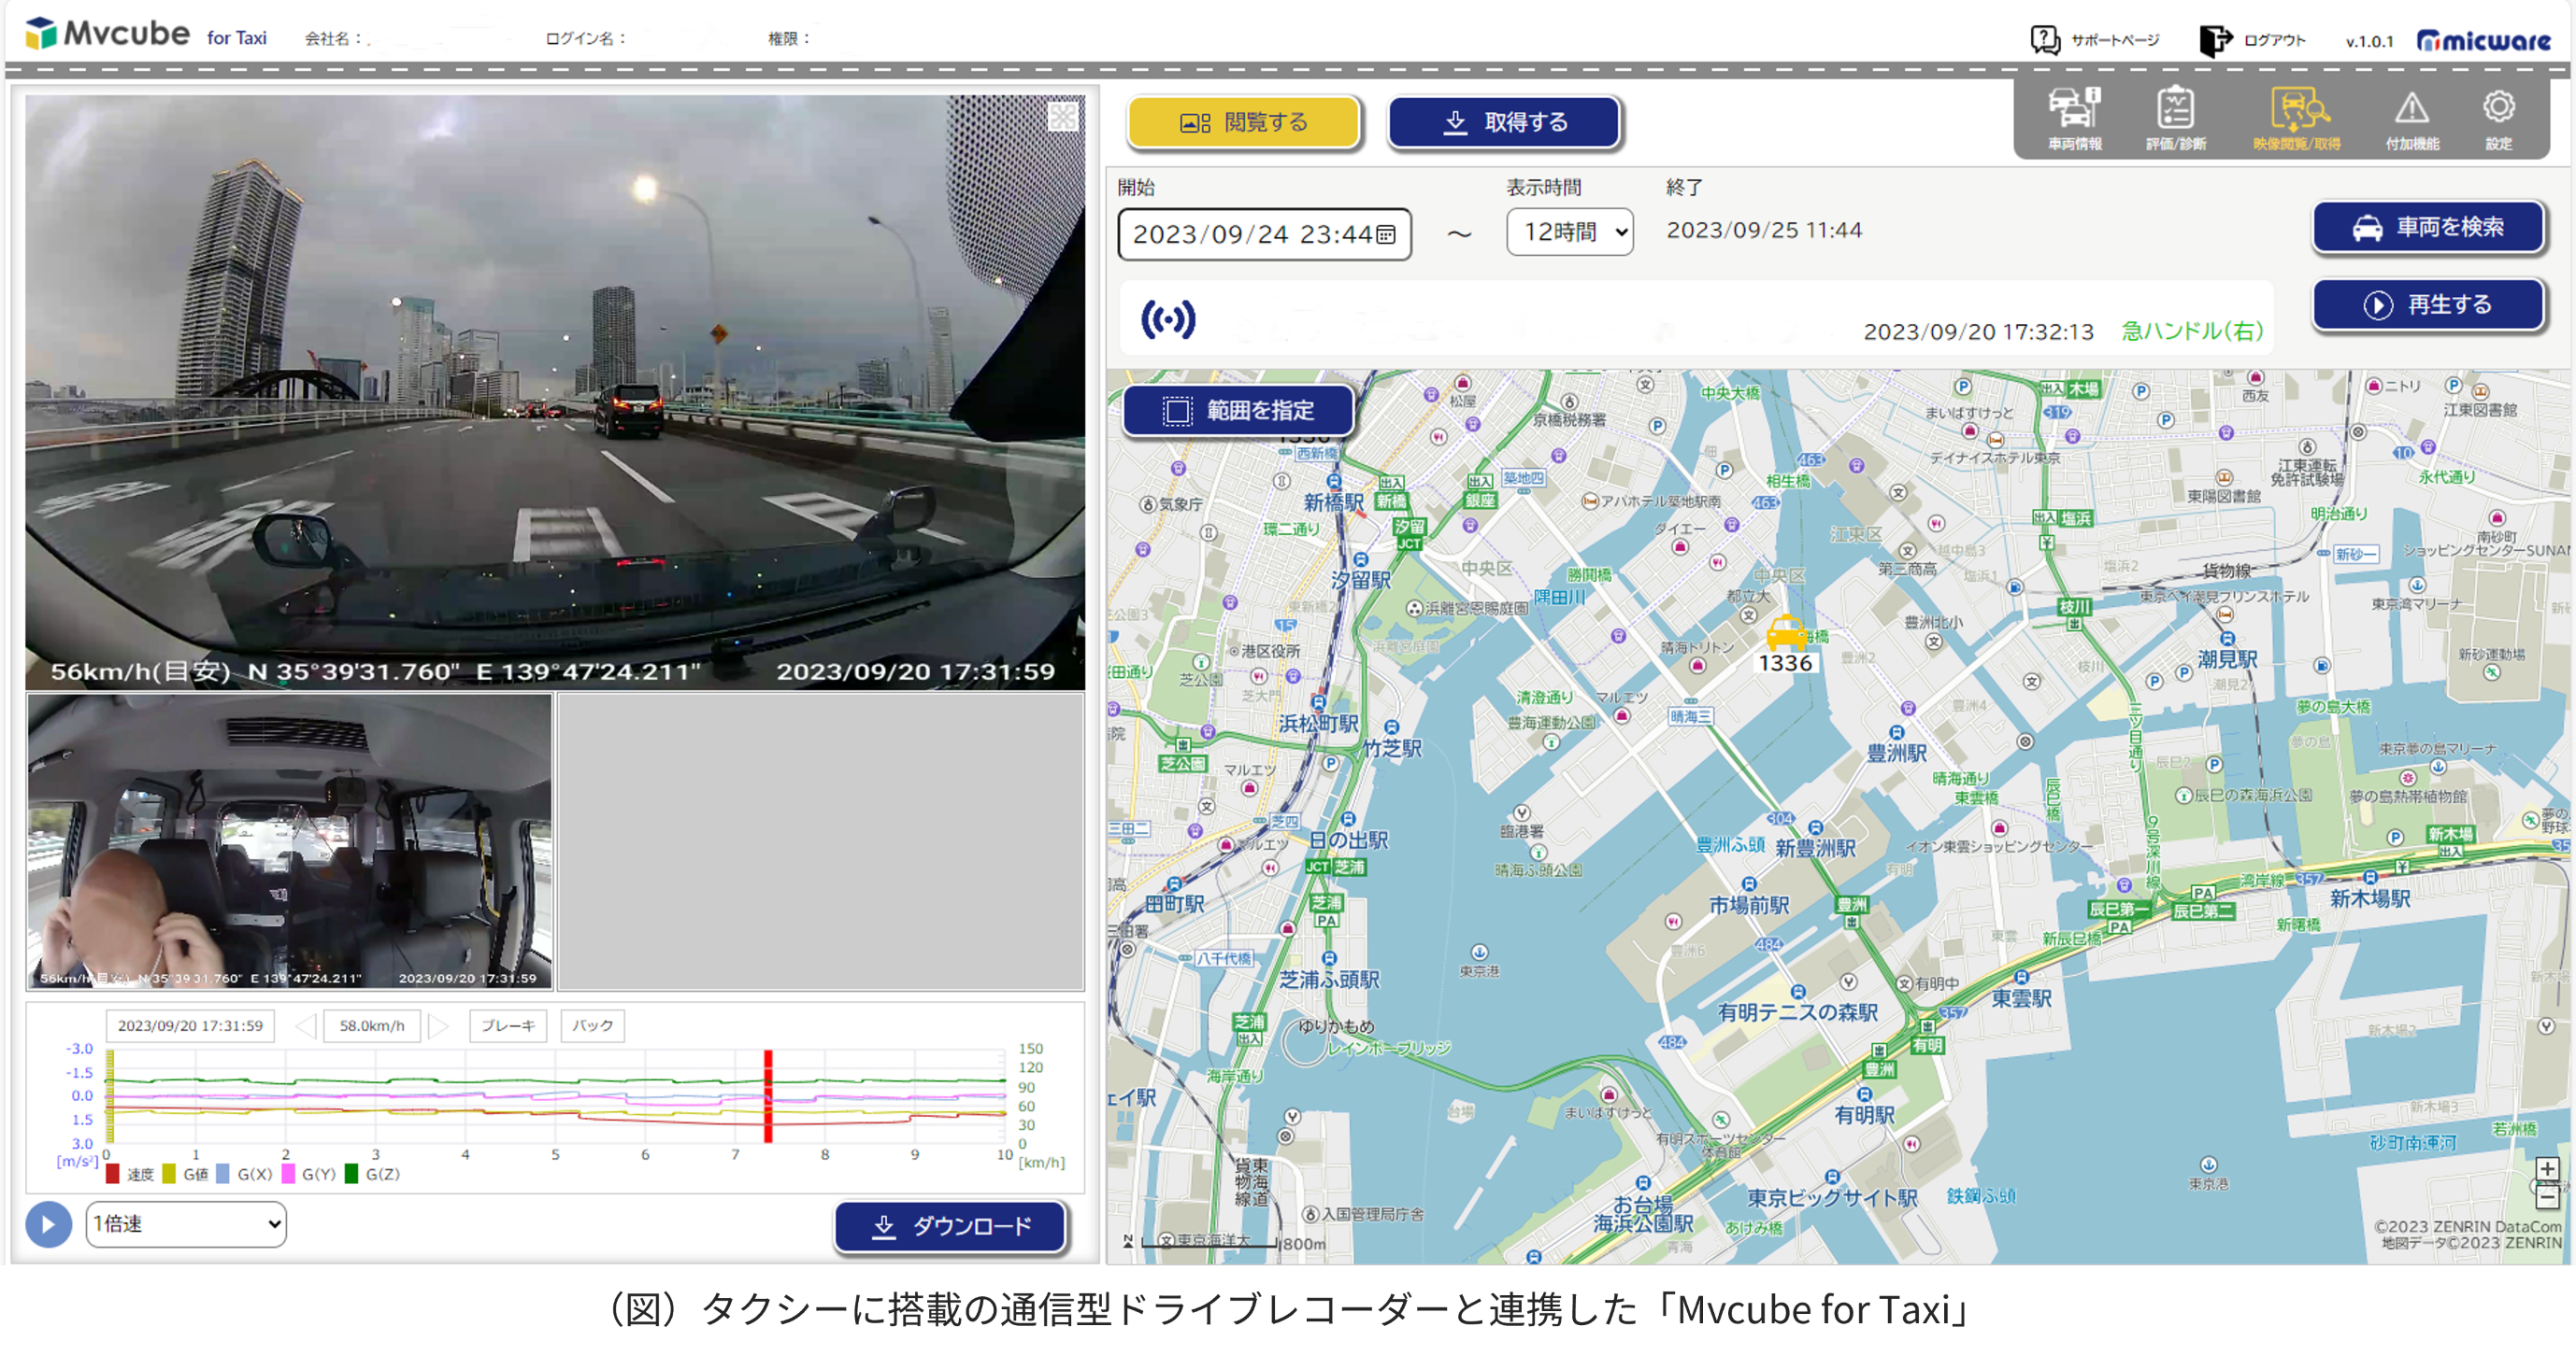Open the 1倍速 playback speed dropdown

click(x=186, y=1224)
